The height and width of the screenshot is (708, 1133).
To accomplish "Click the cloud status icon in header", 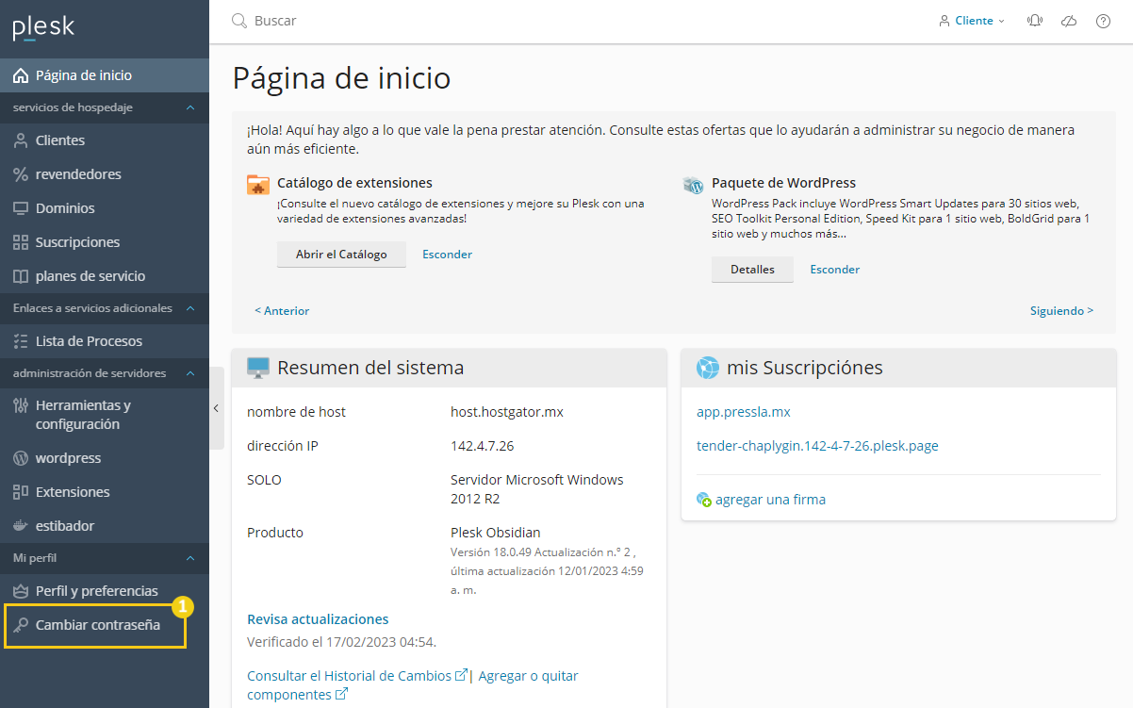I will coord(1069,21).
